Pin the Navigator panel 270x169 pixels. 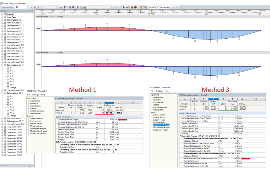pyautogui.click(x=30, y=11)
